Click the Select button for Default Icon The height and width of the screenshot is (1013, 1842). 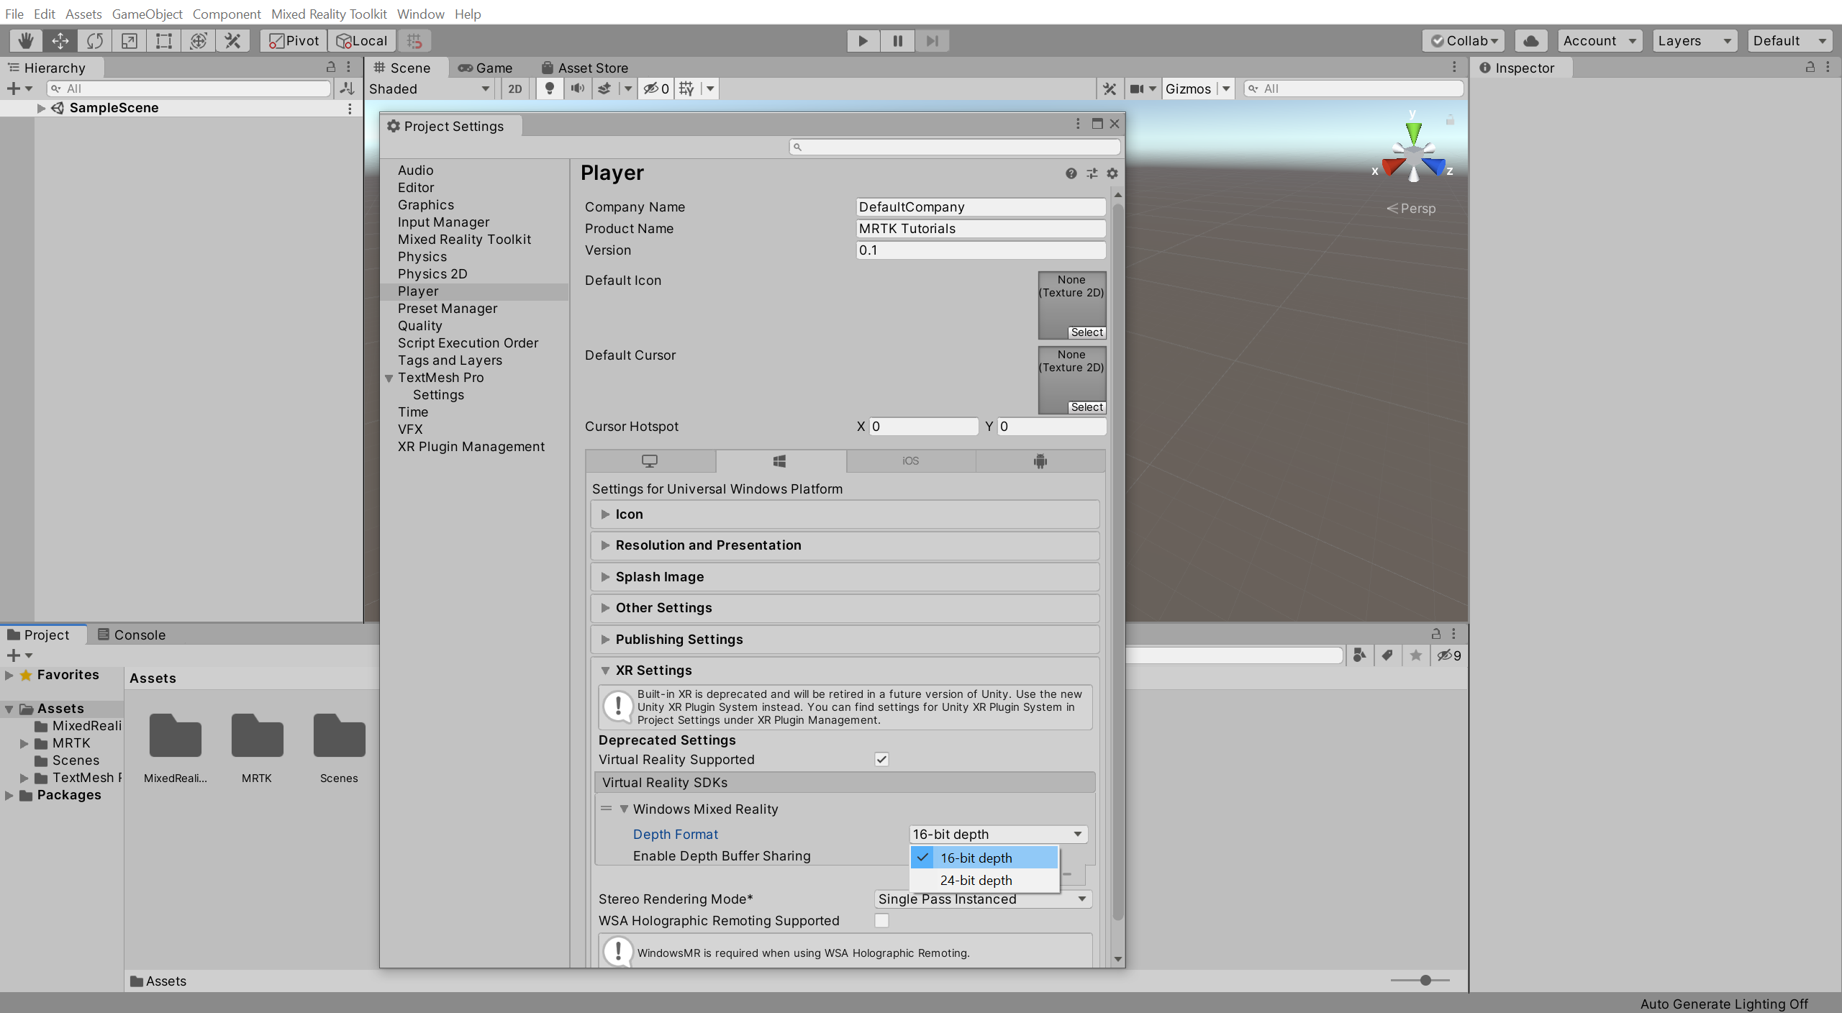pyautogui.click(x=1085, y=331)
